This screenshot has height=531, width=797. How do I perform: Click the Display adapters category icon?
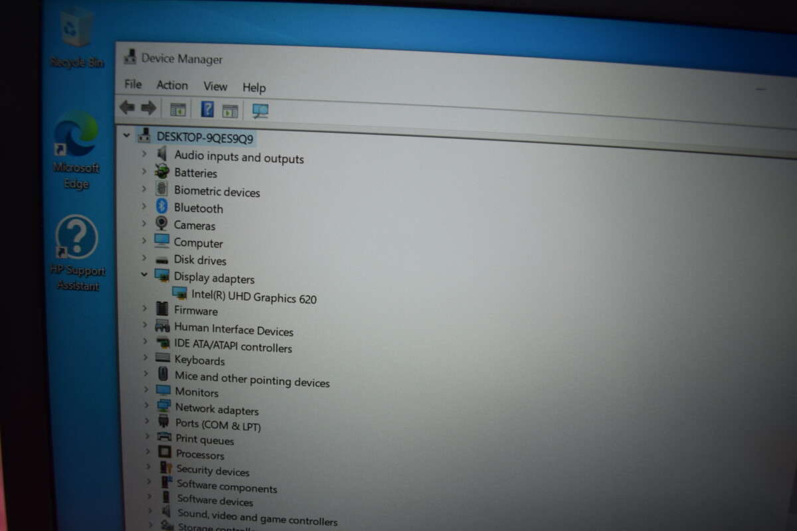[162, 275]
